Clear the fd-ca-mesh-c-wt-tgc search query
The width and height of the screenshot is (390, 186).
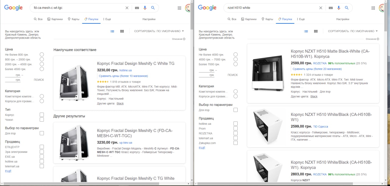click(x=127, y=8)
